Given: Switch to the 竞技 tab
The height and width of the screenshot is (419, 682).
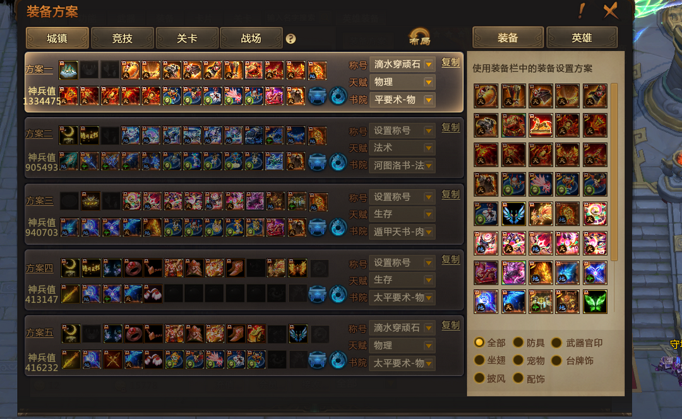Looking at the screenshot, I should (123, 38).
